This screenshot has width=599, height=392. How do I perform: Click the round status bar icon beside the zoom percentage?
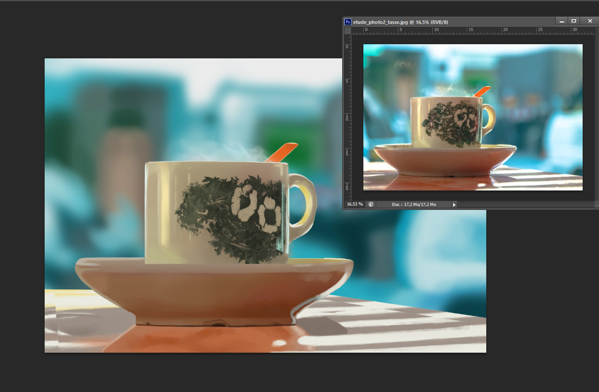(x=371, y=204)
